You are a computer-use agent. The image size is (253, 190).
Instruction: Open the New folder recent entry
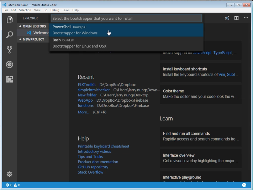[x=87, y=95]
